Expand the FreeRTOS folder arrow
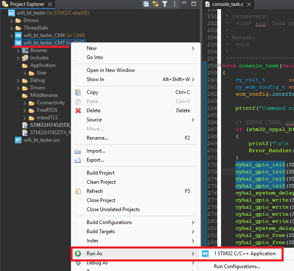Screen dimensions: 294x271 point(25,110)
